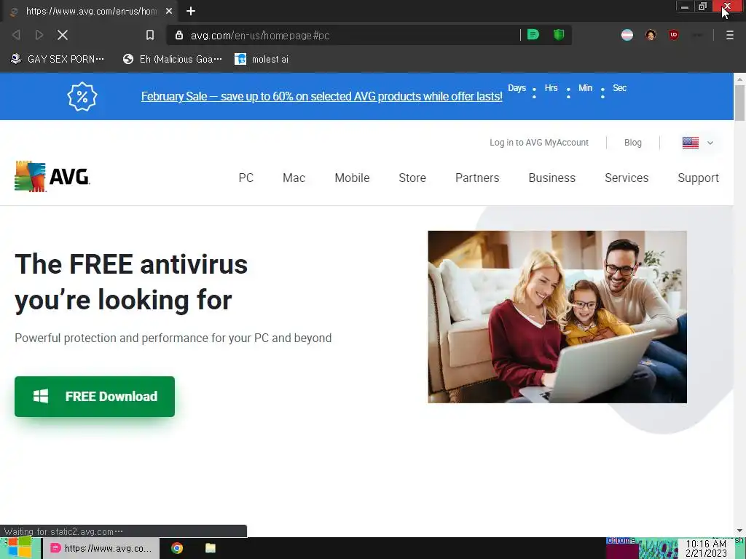Open the Blog link

click(x=633, y=143)
